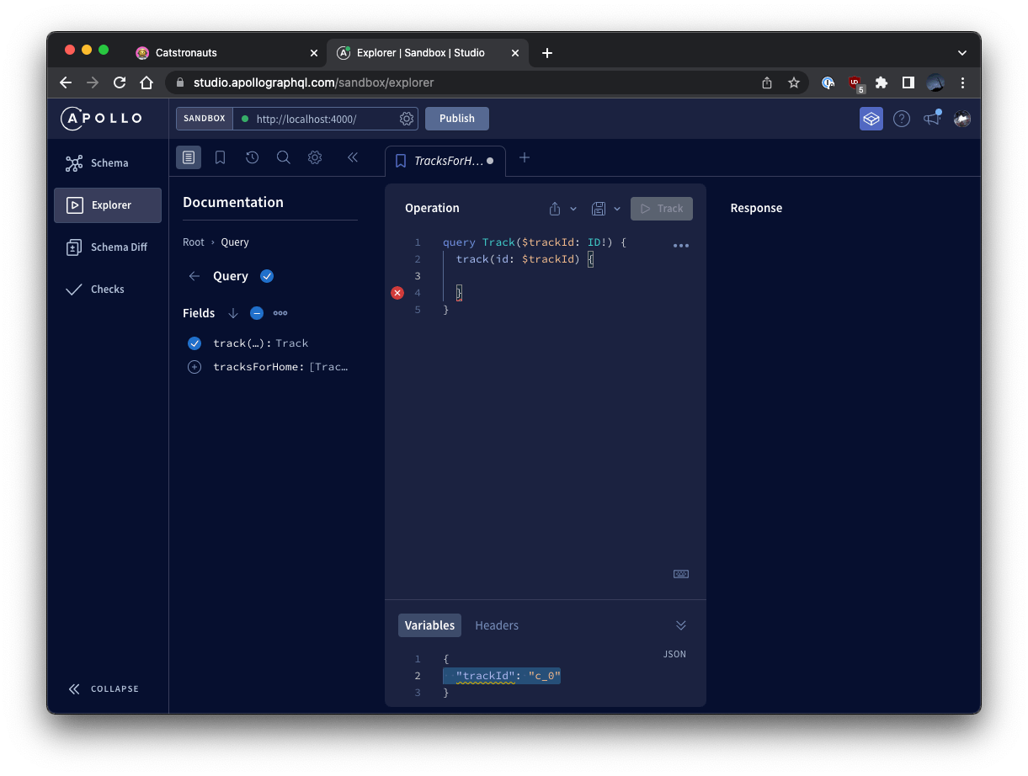Add a new operation tab with plus

pos(525,157)
